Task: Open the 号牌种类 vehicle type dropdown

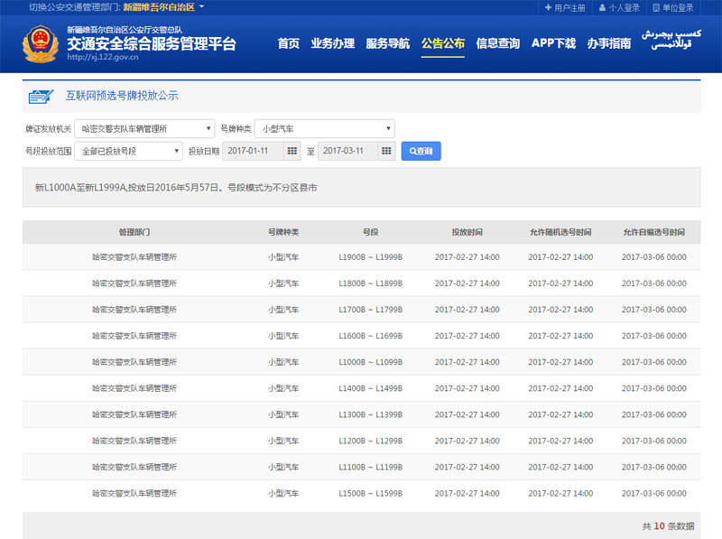Action: (x=325, y=128)
